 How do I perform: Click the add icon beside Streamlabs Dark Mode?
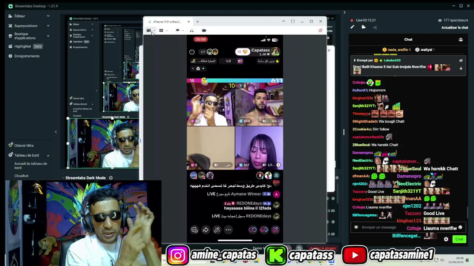111,178
